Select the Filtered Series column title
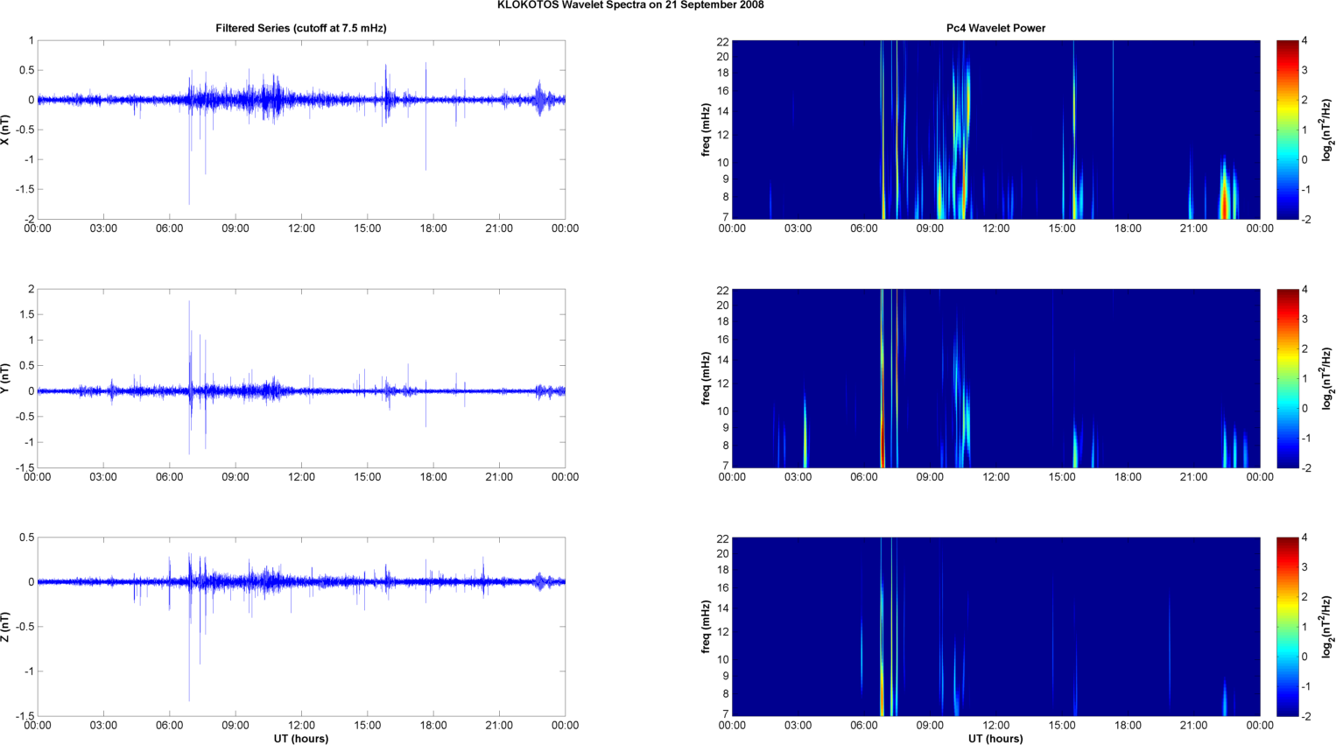Viewport: 1336px width, 745px height. tap(301, 28)
